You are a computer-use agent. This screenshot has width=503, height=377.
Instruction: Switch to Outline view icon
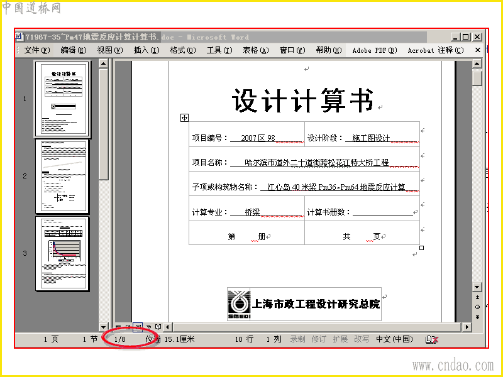148,327
